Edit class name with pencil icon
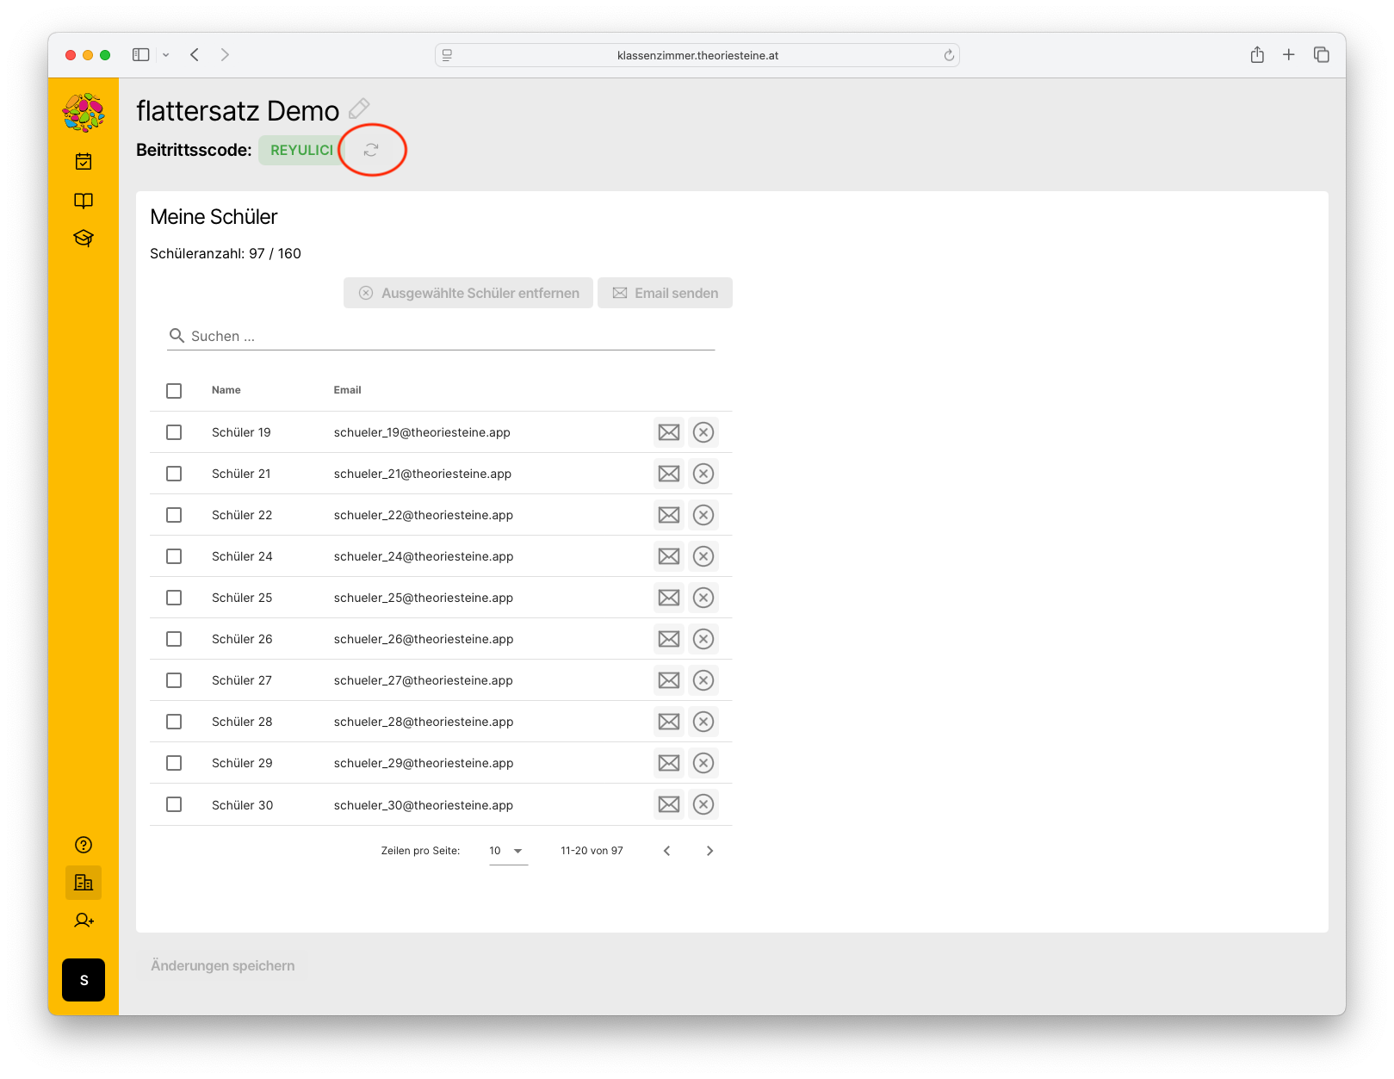The height and width of the screenshot is (1079, 1394). coord(359,109)
